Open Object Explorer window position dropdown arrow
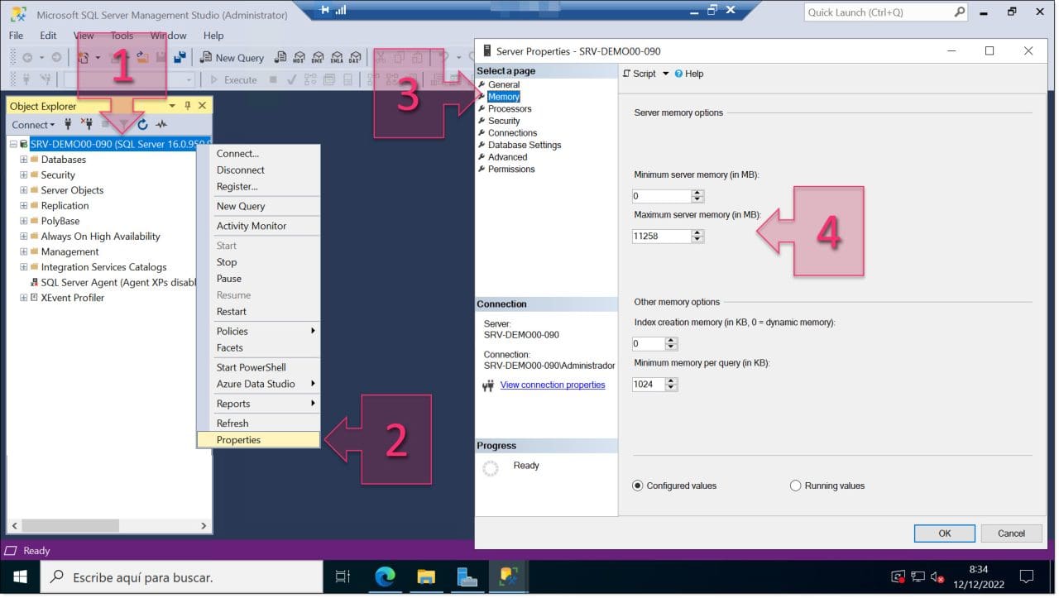This screenshot has height=598, width=1059. 172,106
